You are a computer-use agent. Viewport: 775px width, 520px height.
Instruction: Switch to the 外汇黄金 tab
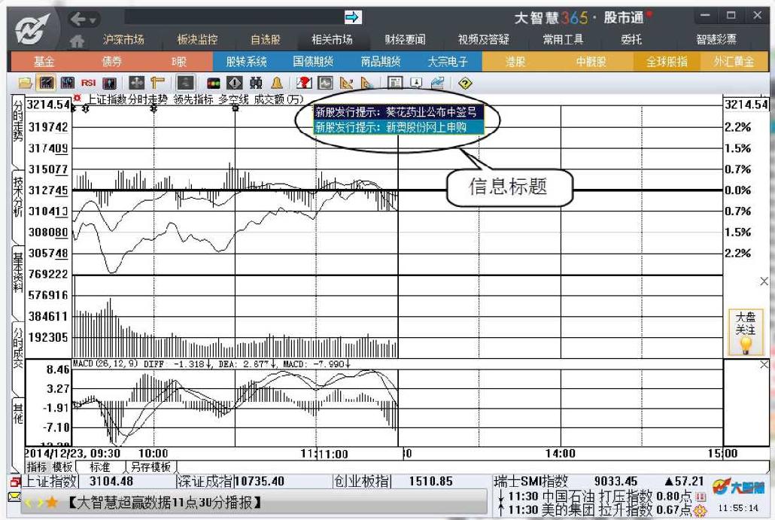(x=734, y=62)
